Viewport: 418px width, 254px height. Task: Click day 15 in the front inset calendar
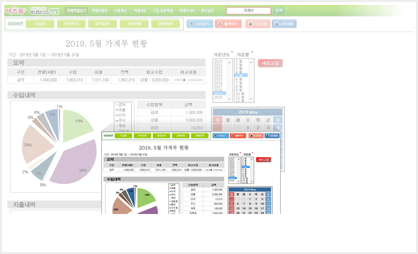[x=250, y=208]
